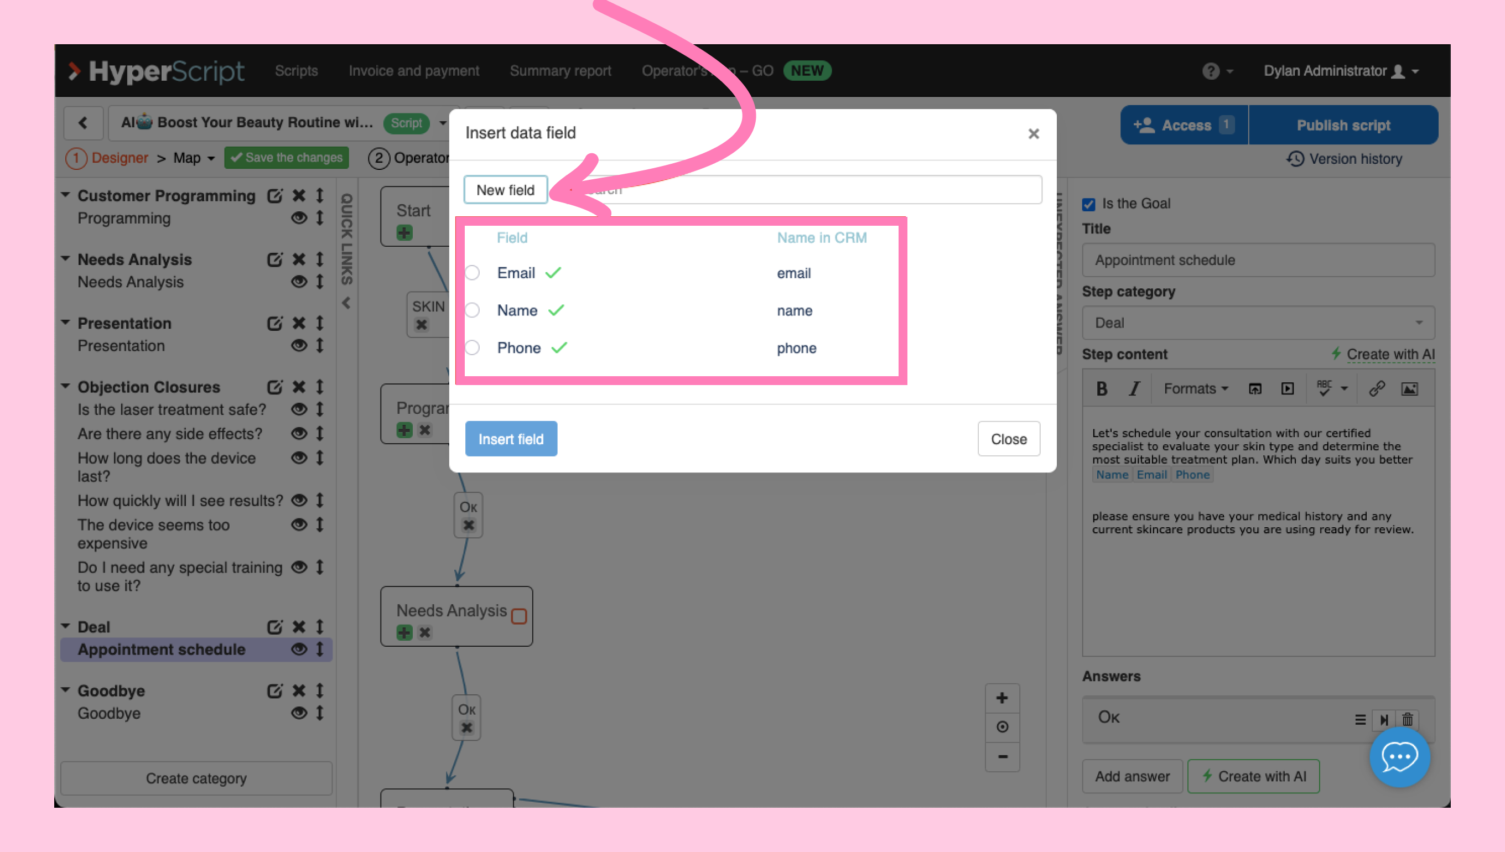Select the Phone field radio button
The height and width of the screenshot is (852, 1505).
tap(472, 347)
